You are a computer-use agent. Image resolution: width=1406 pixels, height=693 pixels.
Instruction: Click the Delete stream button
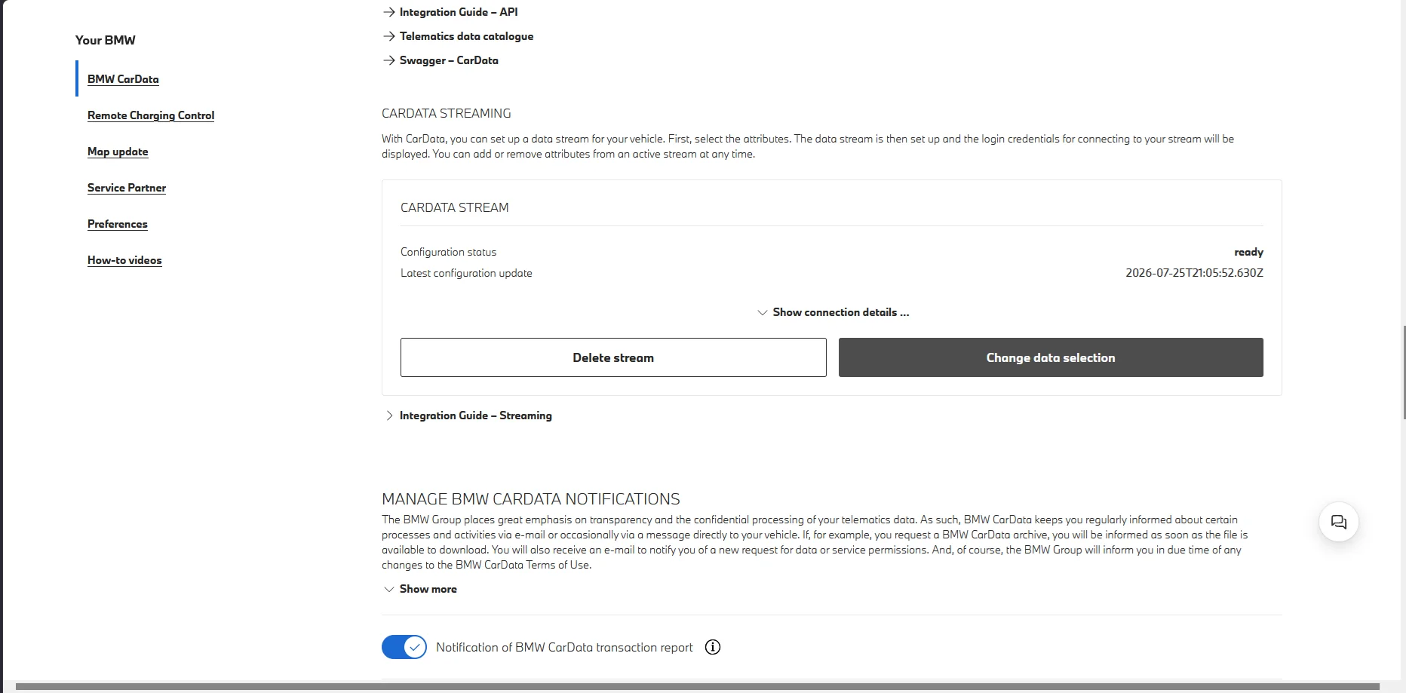(613, 357)
